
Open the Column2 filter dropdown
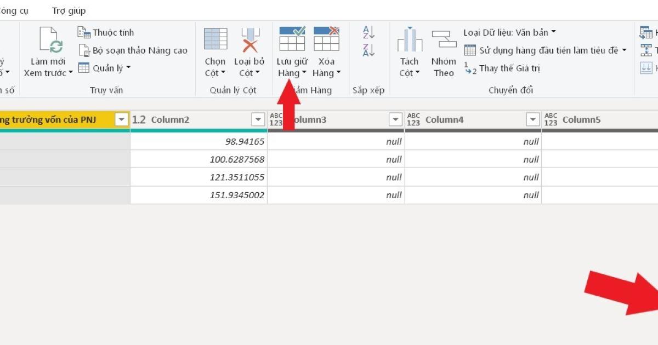tap(258, 119)
